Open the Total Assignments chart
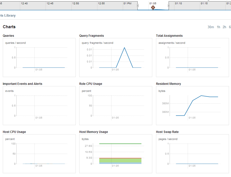Screen dimensions: 231x177 pyautogui.click(x=192, y=57)
